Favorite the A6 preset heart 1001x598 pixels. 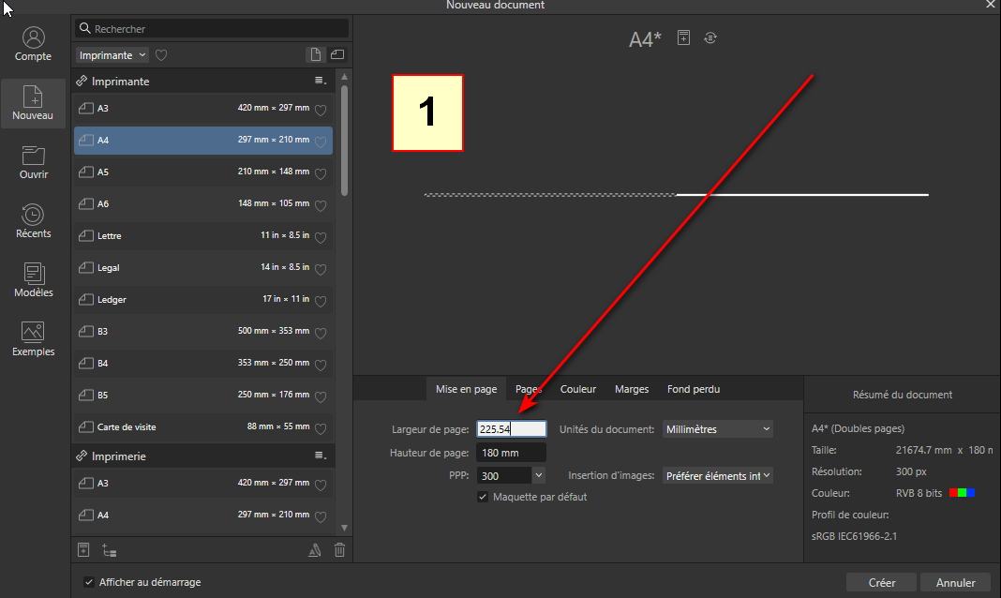(321, 205)
